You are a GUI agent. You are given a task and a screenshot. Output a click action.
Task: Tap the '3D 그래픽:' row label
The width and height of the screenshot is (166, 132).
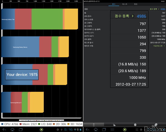[x=88, y=26]
